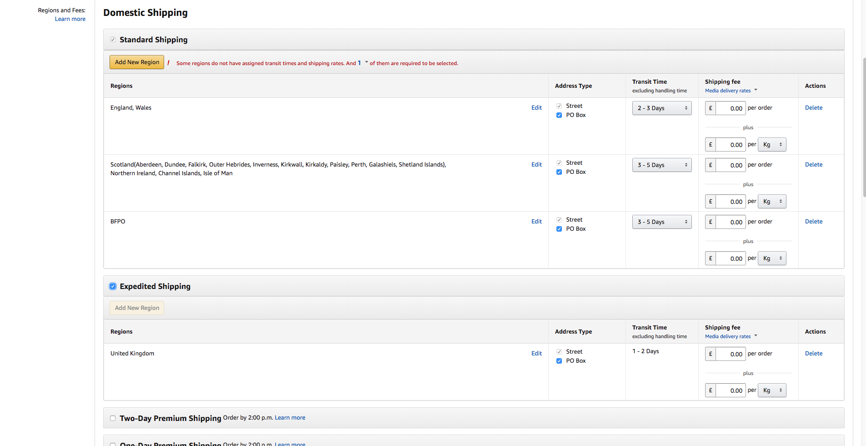Edit the England, Wales region
The height and width of the screenshot is (446, 866).
coord(536,108)
